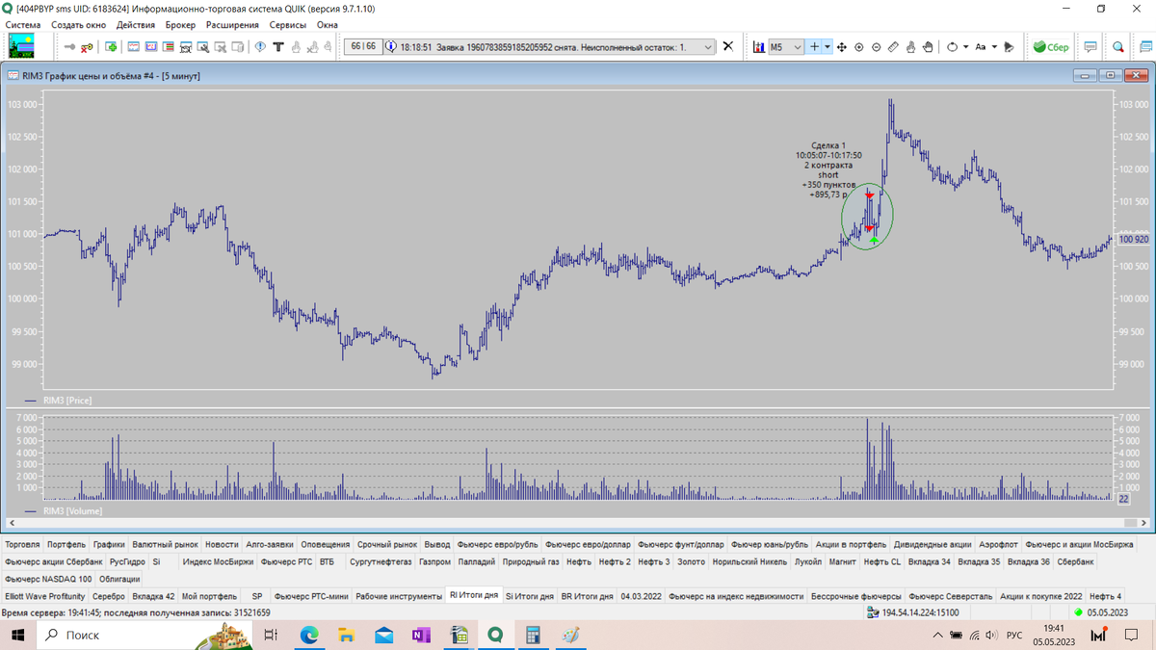This screenshot has height=650, width=1156.
Task: Expand the crosshair tool dropdown arrow
Action: [x=828, y=46]
